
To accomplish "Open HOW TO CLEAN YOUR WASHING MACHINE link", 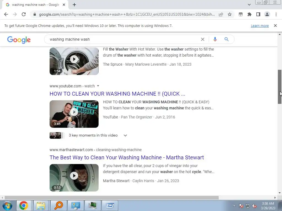I will [117, 94].
